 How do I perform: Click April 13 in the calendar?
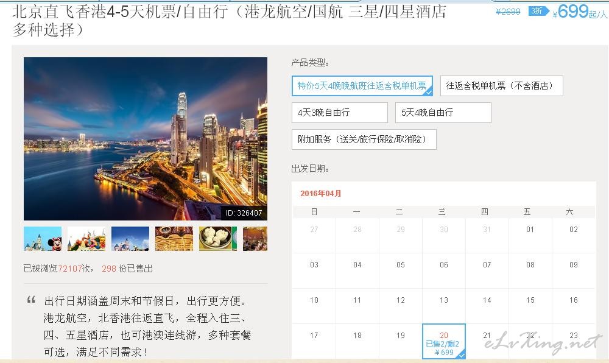point(444,300)
